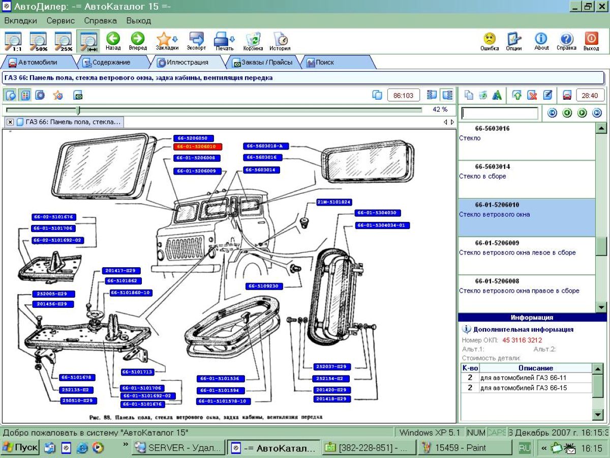Viewport: 610px width, 458px height.
Task: Toggle tree layout icon by panel divider
Action: pyautogui.click(x=447, y=95)
